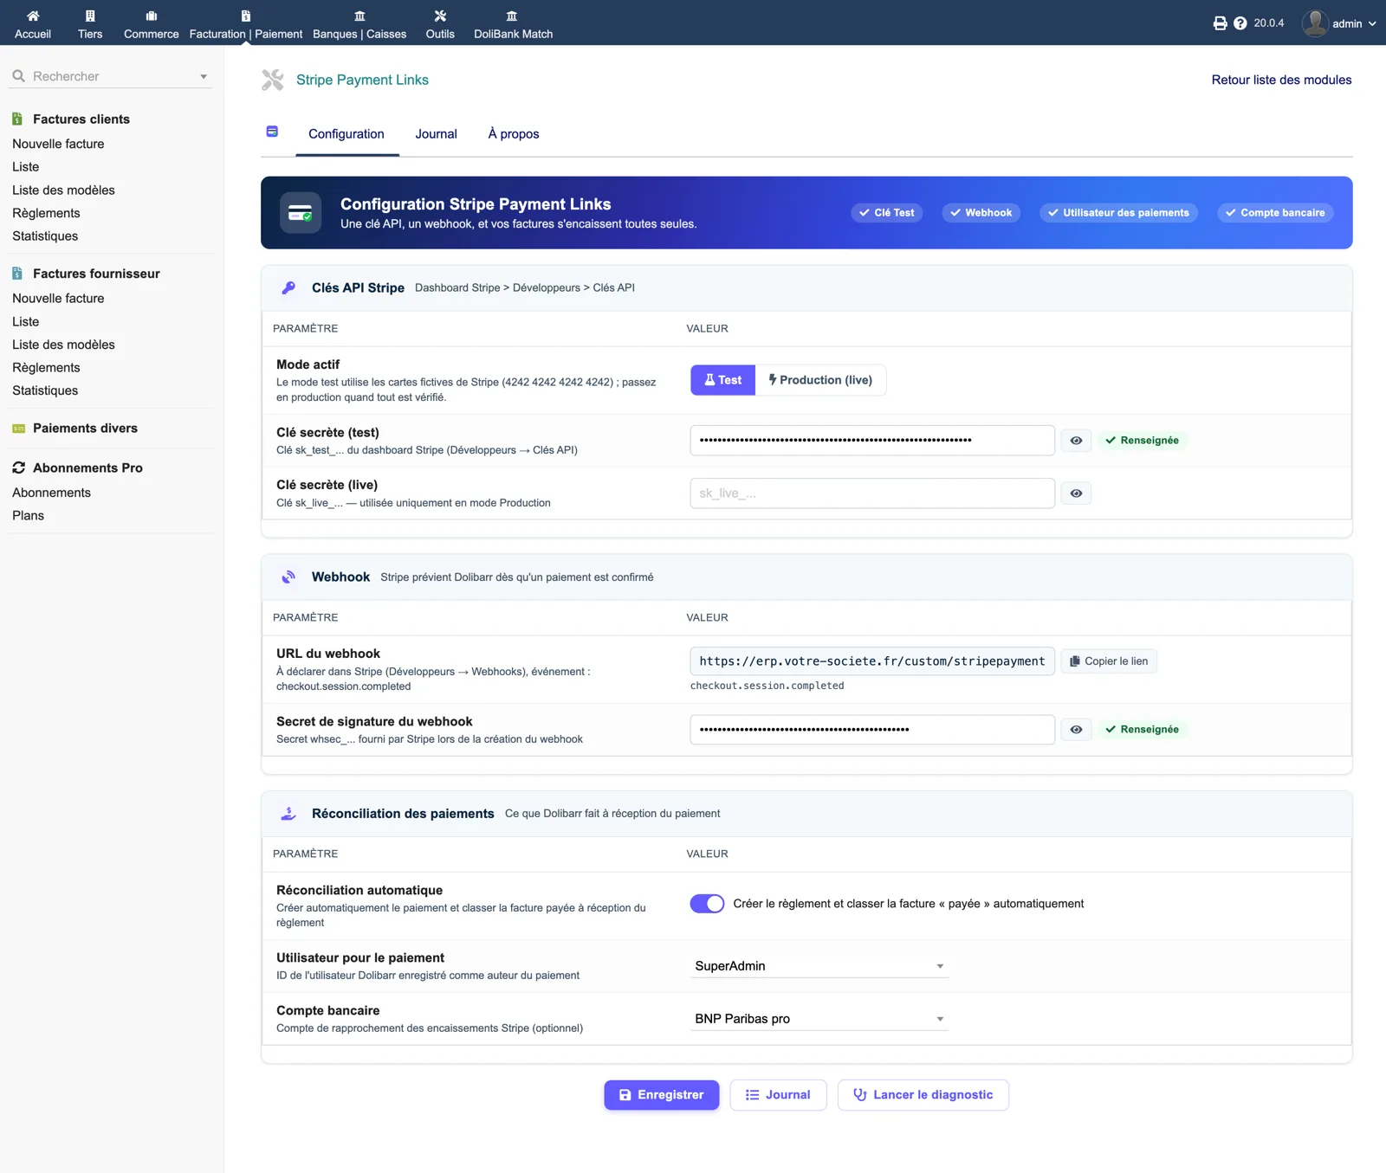Click the Clé secrète (test) field
This screenshot has height=1173, width=1386.
pos(872,441)
